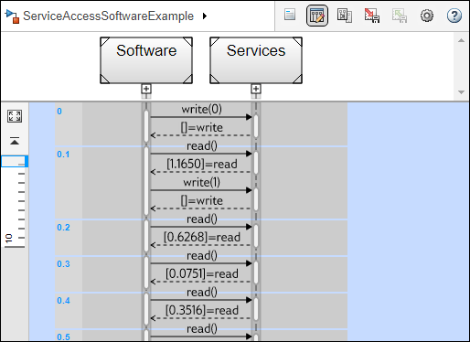
Task: Open the document list view icon
Action: pyautogui.click(x=290, y=15)
